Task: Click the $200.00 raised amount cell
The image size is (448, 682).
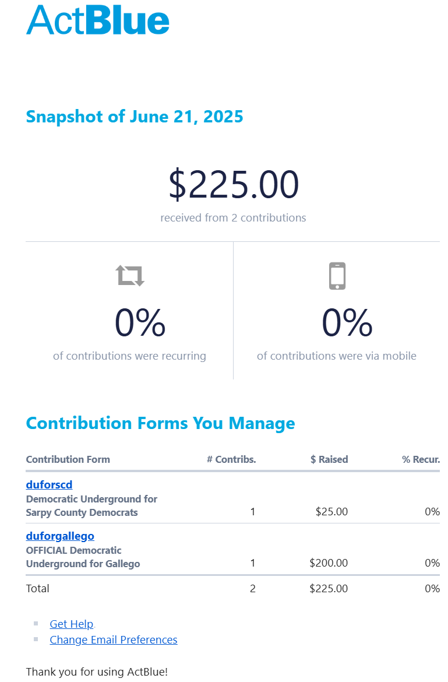Action: tap(329, 563)
